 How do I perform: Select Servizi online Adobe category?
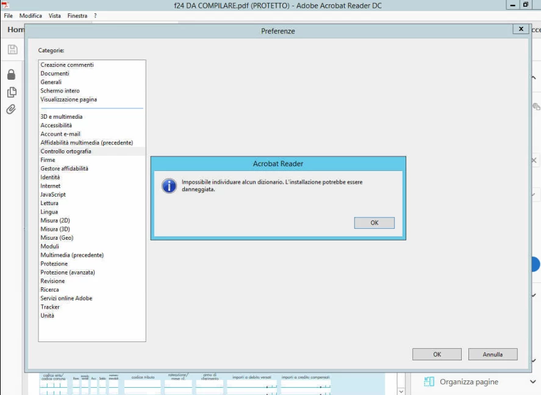pyautogui.click(x=91, y=298)
